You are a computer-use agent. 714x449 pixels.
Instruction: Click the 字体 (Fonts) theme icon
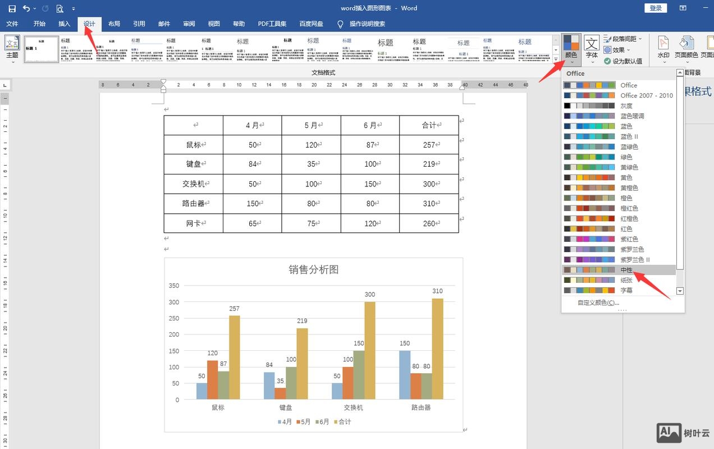point(592,47)
